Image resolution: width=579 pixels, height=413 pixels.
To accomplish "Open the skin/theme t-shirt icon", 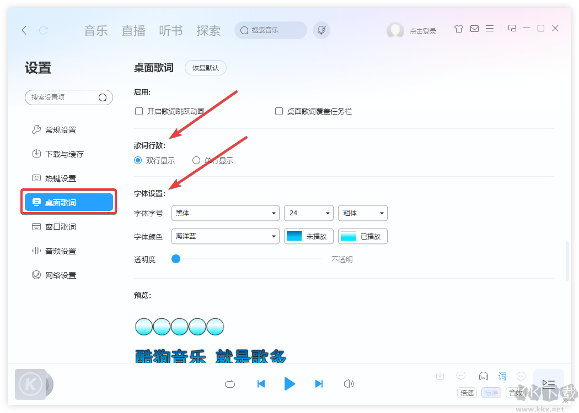I will pos(458,28).
